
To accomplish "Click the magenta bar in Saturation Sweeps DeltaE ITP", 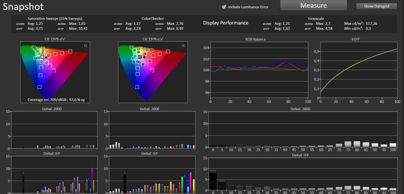I will 92,180.
